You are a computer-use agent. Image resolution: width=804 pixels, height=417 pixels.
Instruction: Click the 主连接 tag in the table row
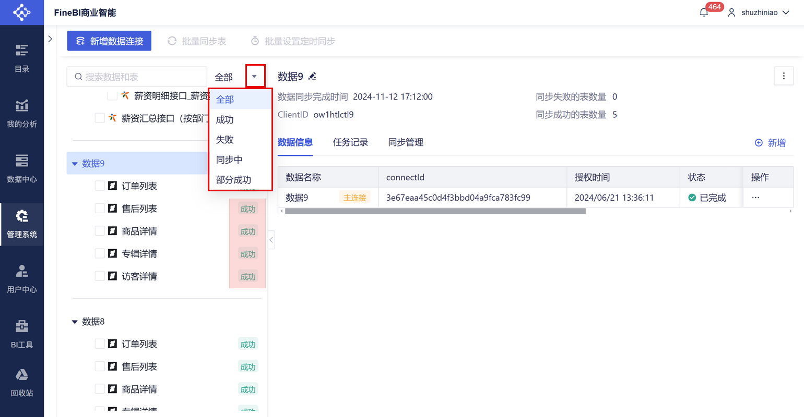[x=355, y=198]
